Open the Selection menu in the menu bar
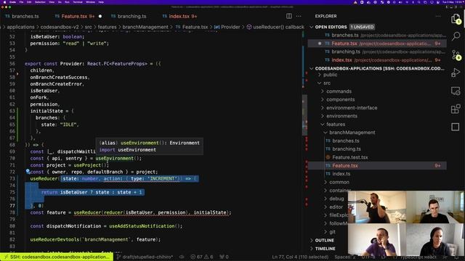This screenshot has width=465, height=261. coord(40,1)
